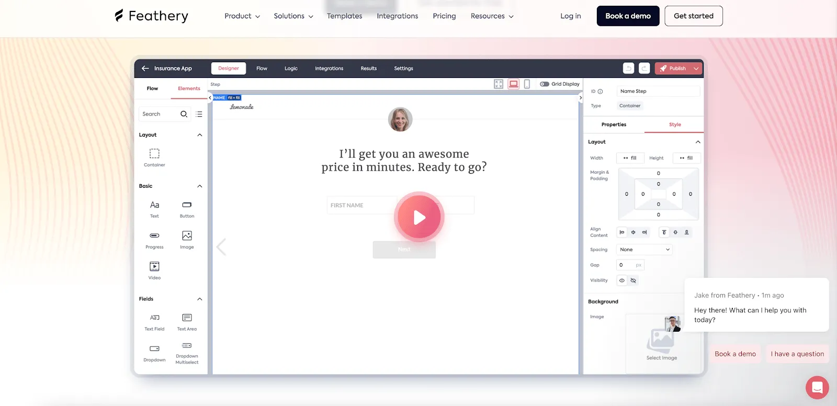Open the Product dropdown menu

pyautogui.click(x=242, y=16)
